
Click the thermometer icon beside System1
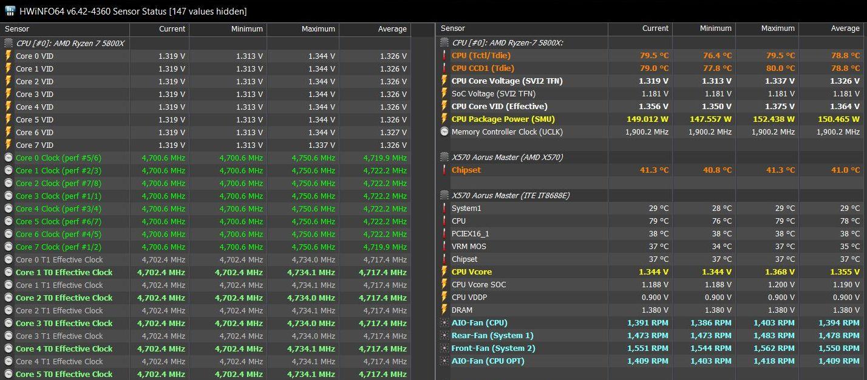click(x=444, y=208)
